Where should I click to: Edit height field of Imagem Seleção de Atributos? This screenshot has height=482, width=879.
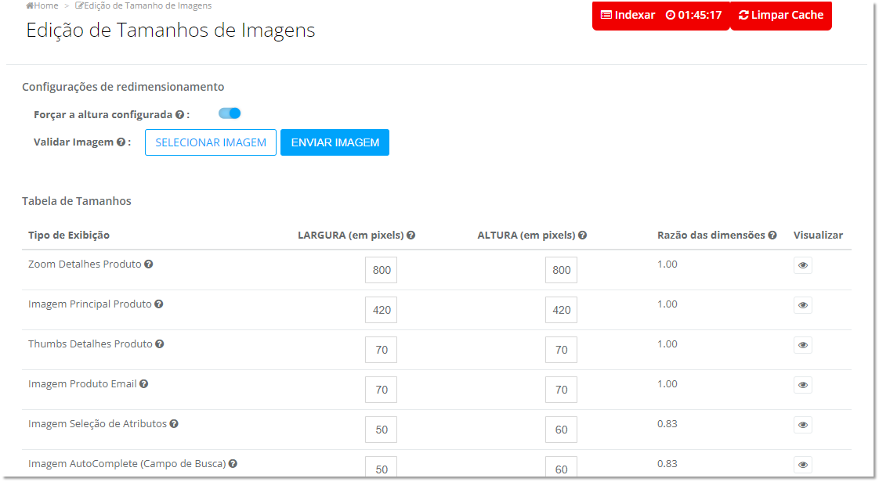click(561, 430)
